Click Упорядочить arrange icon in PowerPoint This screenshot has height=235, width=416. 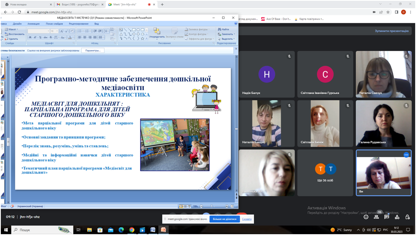click(157, 33)
